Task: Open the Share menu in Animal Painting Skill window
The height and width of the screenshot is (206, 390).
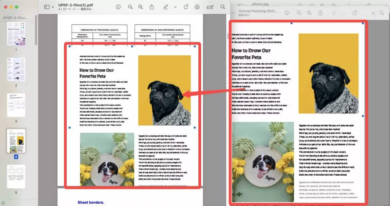Action: coord(320,13)
